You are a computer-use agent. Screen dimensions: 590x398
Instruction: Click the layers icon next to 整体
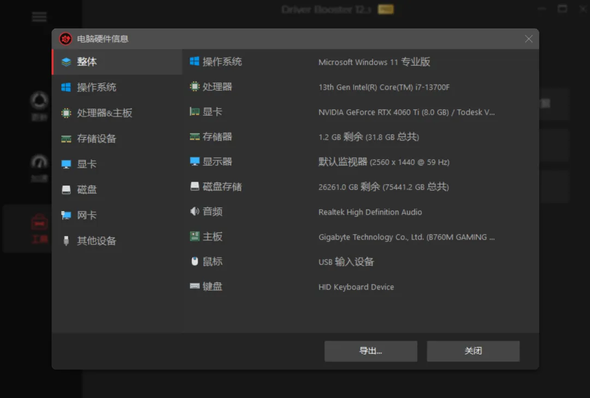coord(66,62)
